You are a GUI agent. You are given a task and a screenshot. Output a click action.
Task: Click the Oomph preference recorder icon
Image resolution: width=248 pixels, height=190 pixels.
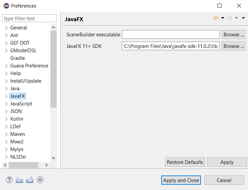click(40, 180)
